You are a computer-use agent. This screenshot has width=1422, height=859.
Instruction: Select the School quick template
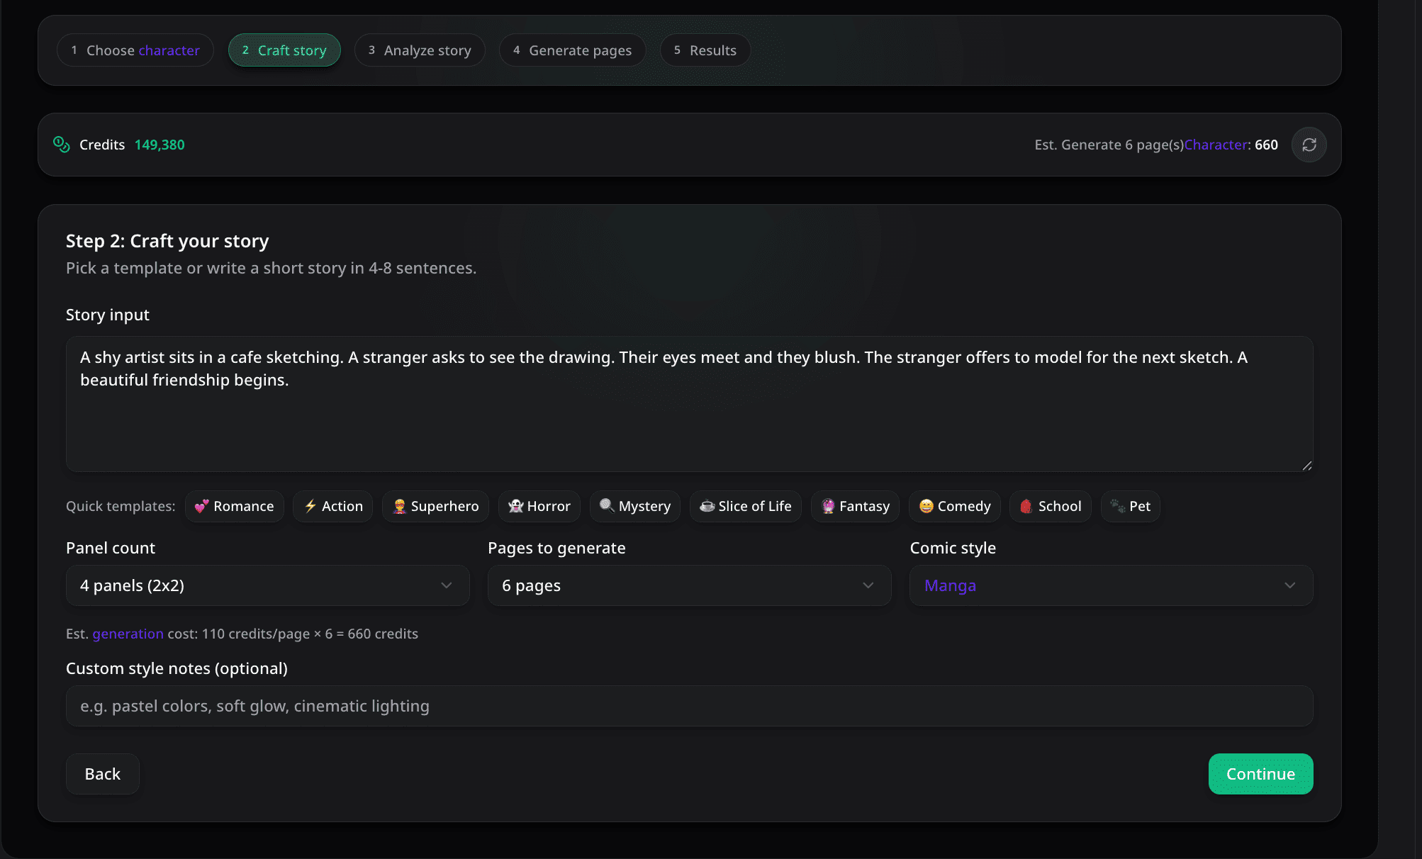pyautogui.click(x=1050, y=506)
